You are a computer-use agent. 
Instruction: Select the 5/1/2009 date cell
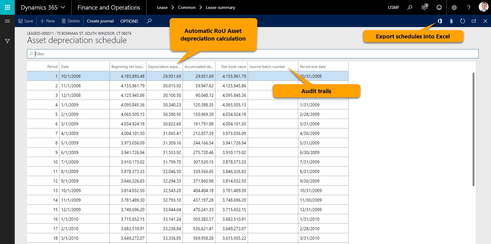[x=84, y=143]
